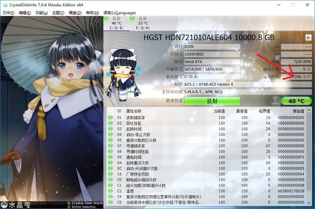Click green status circle for 40 °C disk
The width and height of the screenshot is (315, 209).
pyautogui.click(x=106, y=18)
